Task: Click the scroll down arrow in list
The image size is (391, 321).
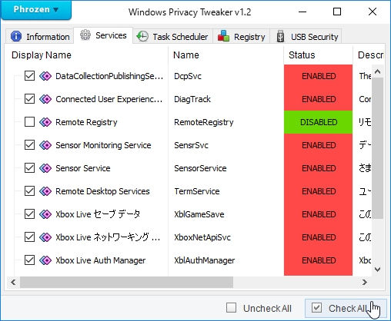Action: 377,270
